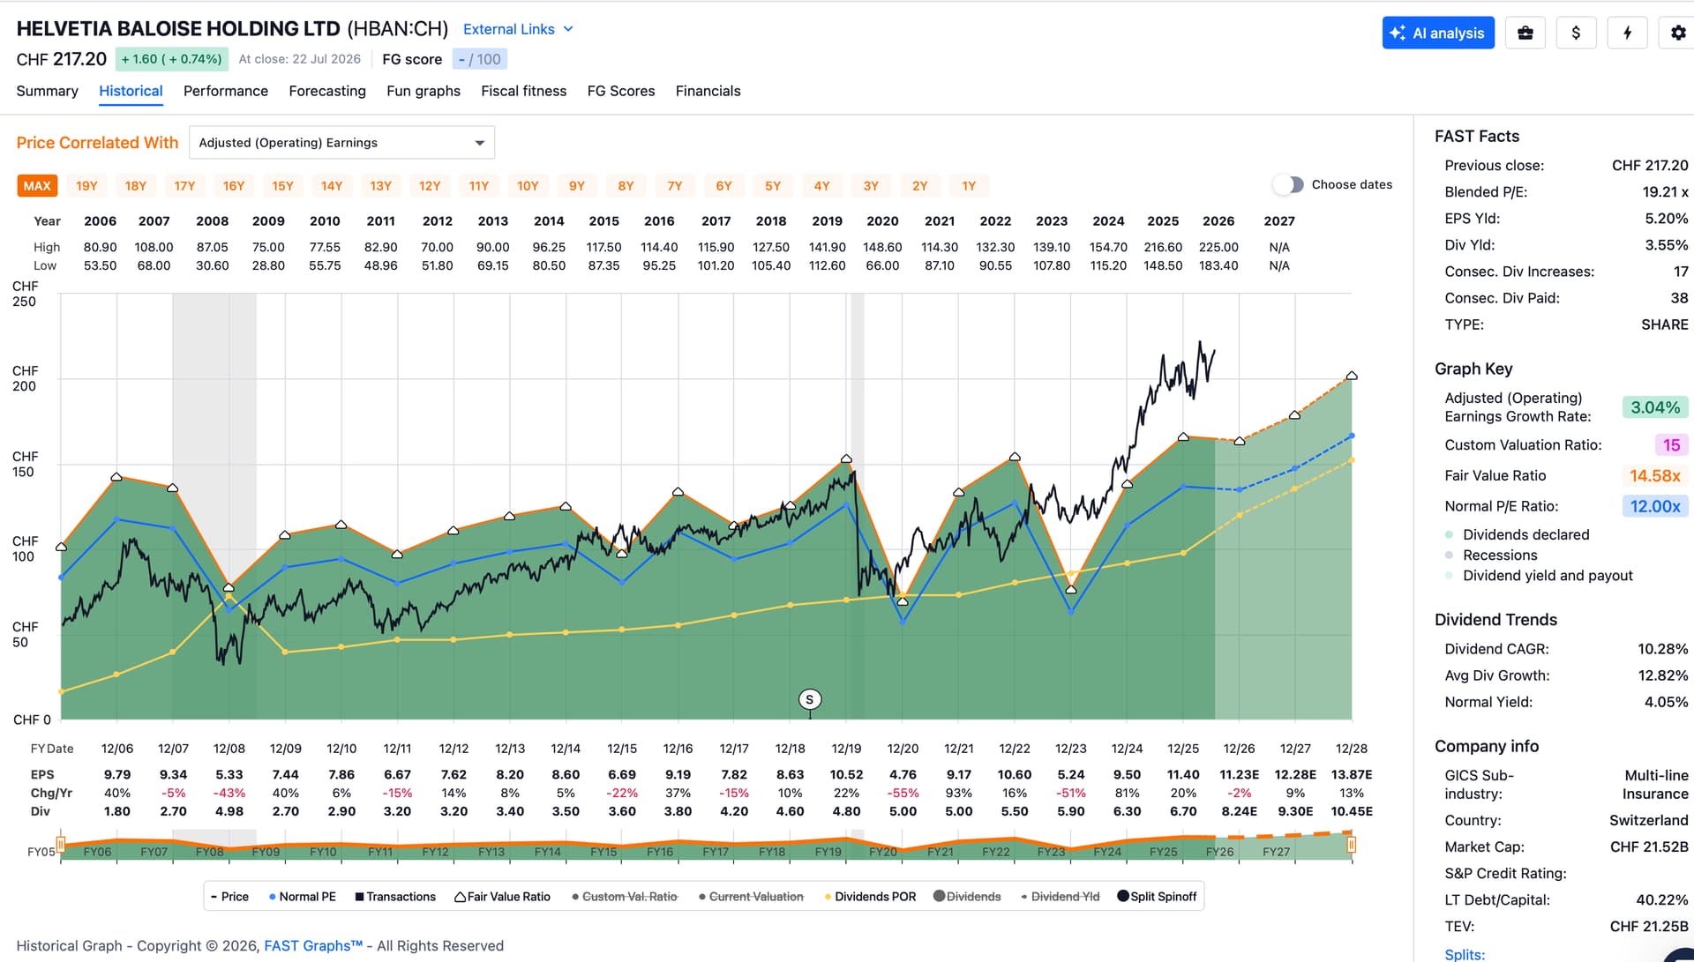Viewport: 1694px width, 962px height.
Task: Open the Financials tab
Action: coord(708,91)
